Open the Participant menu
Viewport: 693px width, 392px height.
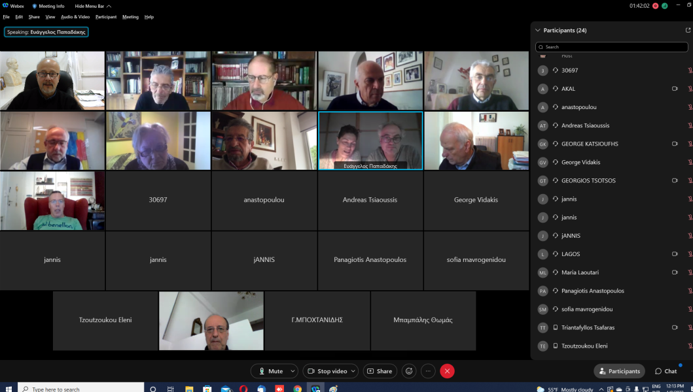coord(106,17)
